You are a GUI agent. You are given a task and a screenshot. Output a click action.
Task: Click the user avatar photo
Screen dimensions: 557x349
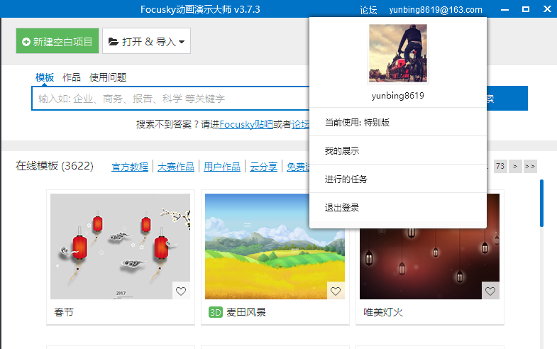point(398,53)
